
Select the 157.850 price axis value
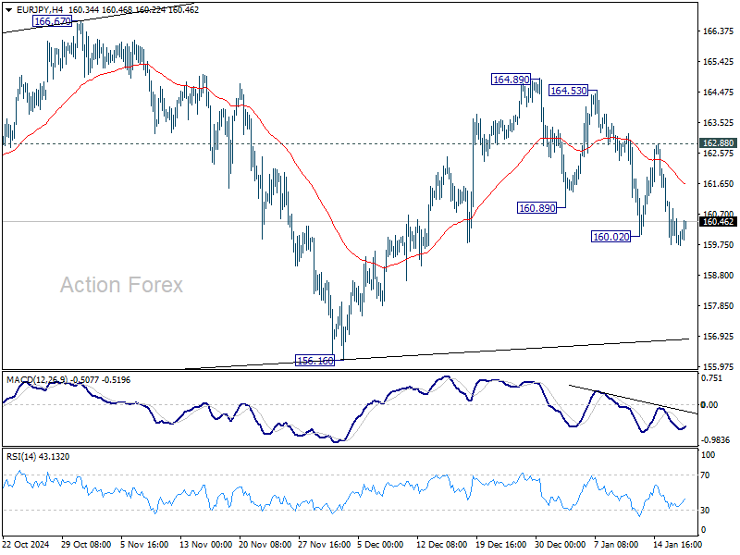pos(719,306)
